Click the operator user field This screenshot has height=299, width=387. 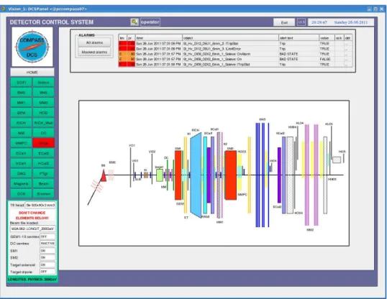[x=150, y=22]
